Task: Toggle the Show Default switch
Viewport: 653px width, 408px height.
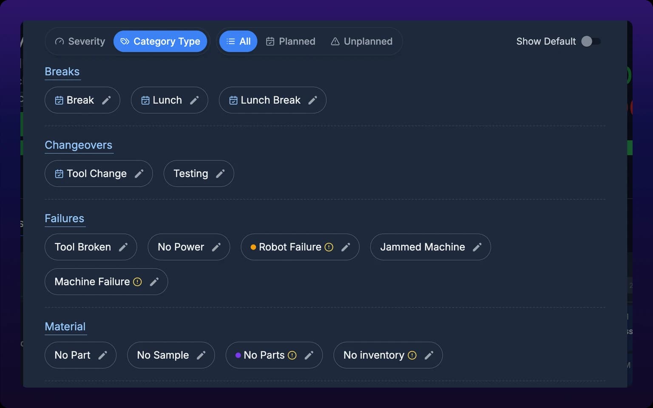Action: point(591,41)
